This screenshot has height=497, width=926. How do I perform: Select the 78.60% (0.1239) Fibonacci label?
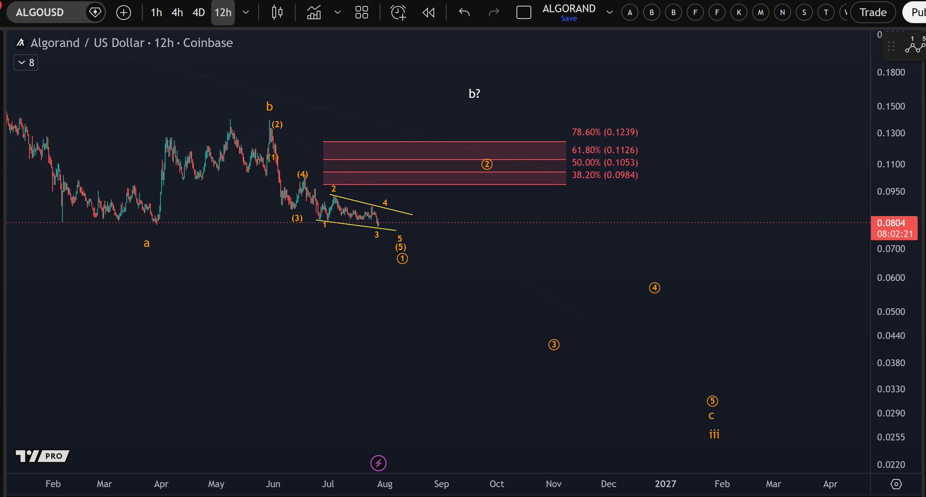[x=605, y=132]
